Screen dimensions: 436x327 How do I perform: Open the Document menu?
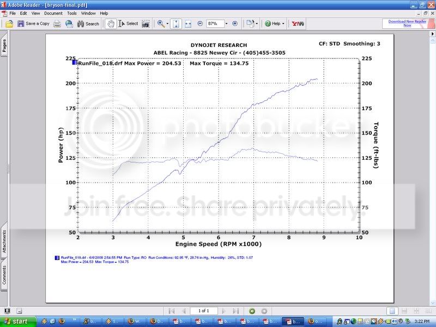(53, 13)
